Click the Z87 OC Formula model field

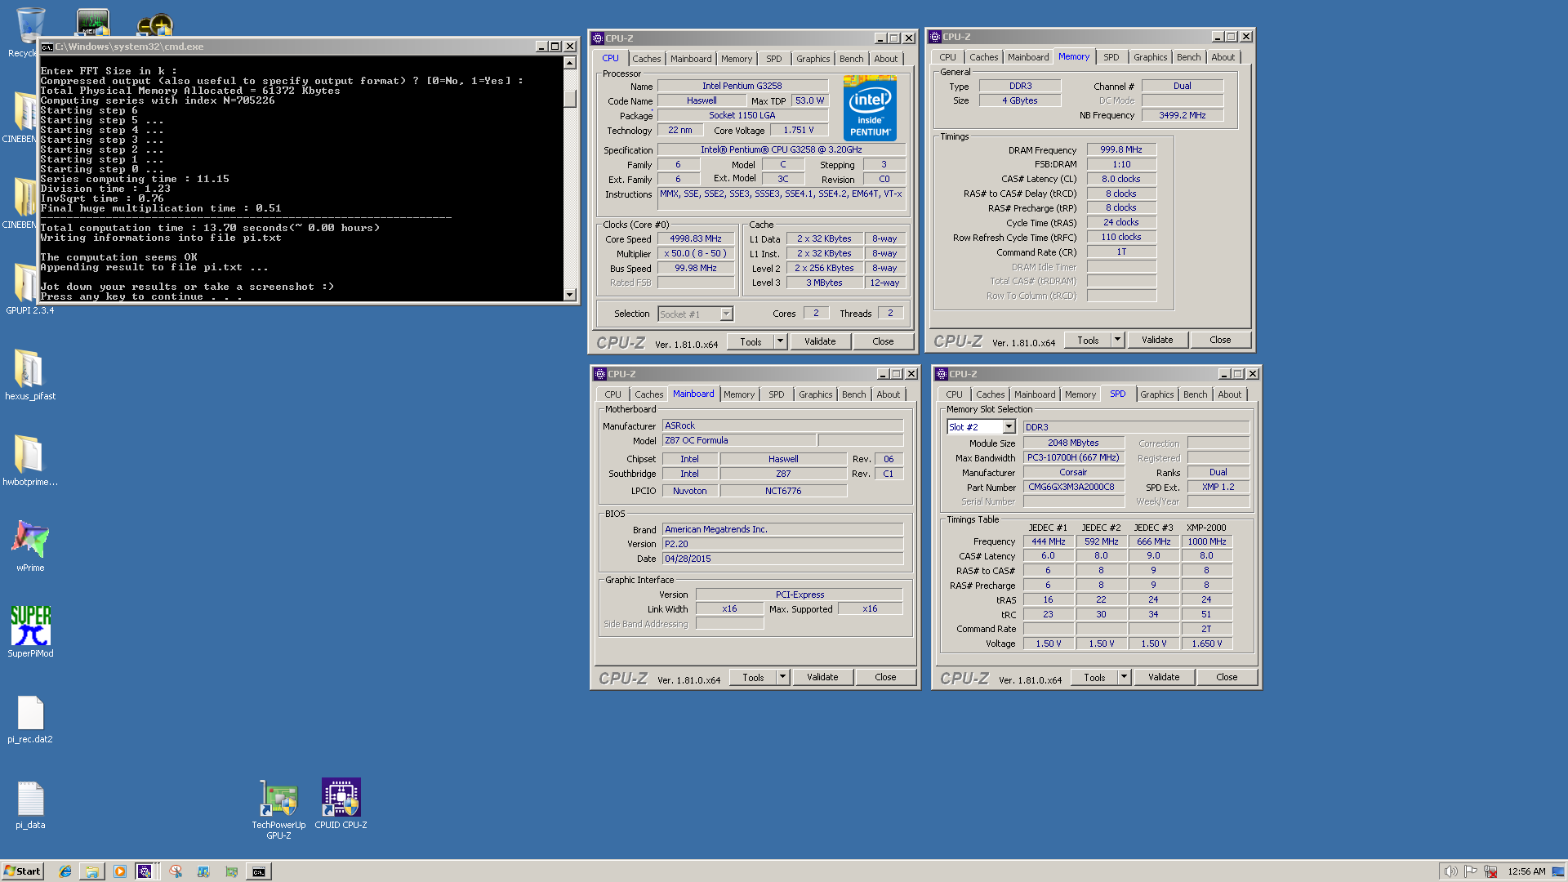tap(738, 440)
